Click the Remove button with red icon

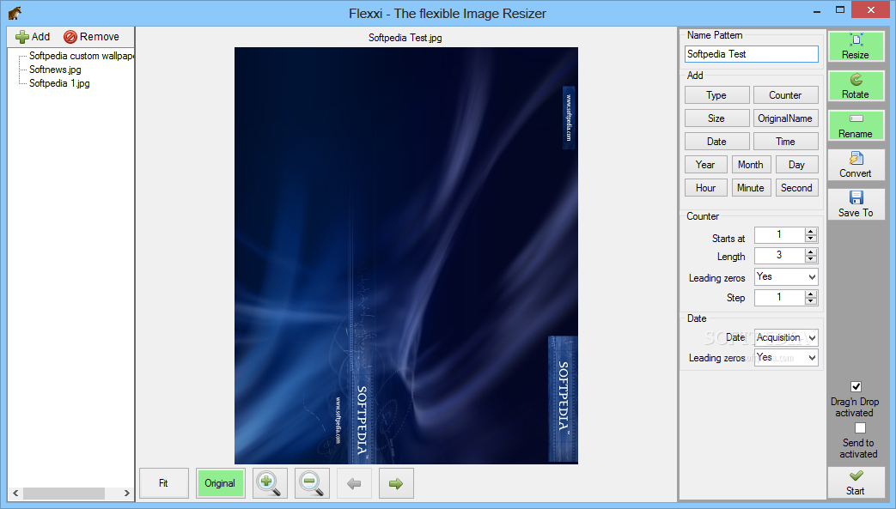(91, 37)
